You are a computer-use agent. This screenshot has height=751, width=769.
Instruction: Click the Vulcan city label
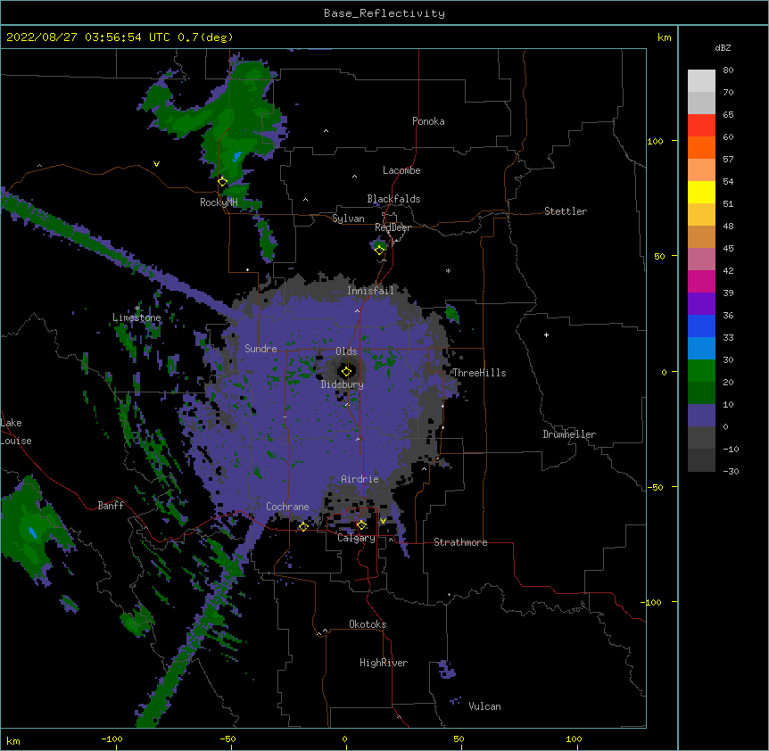tap(484, 706)
